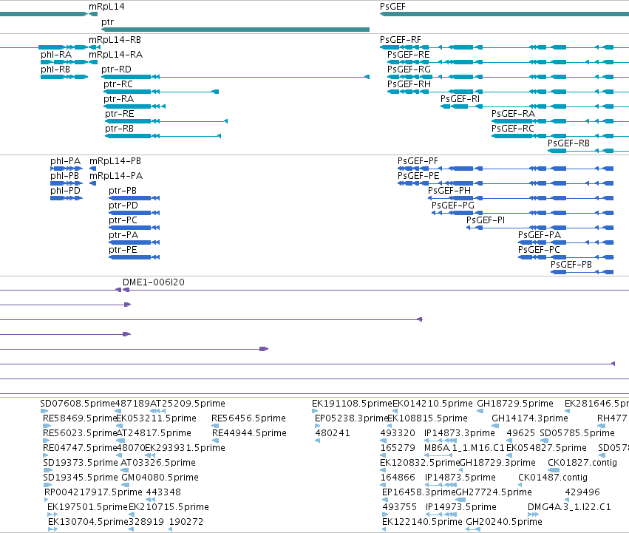Viewport: 629px width, 533px height.
Task: Select protein PsGEF-PA
Action: tap(566, 242)
